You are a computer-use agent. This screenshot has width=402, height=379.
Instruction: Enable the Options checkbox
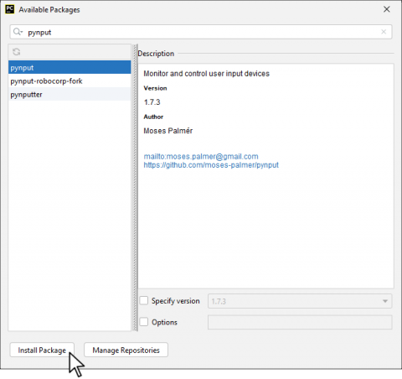144,322
